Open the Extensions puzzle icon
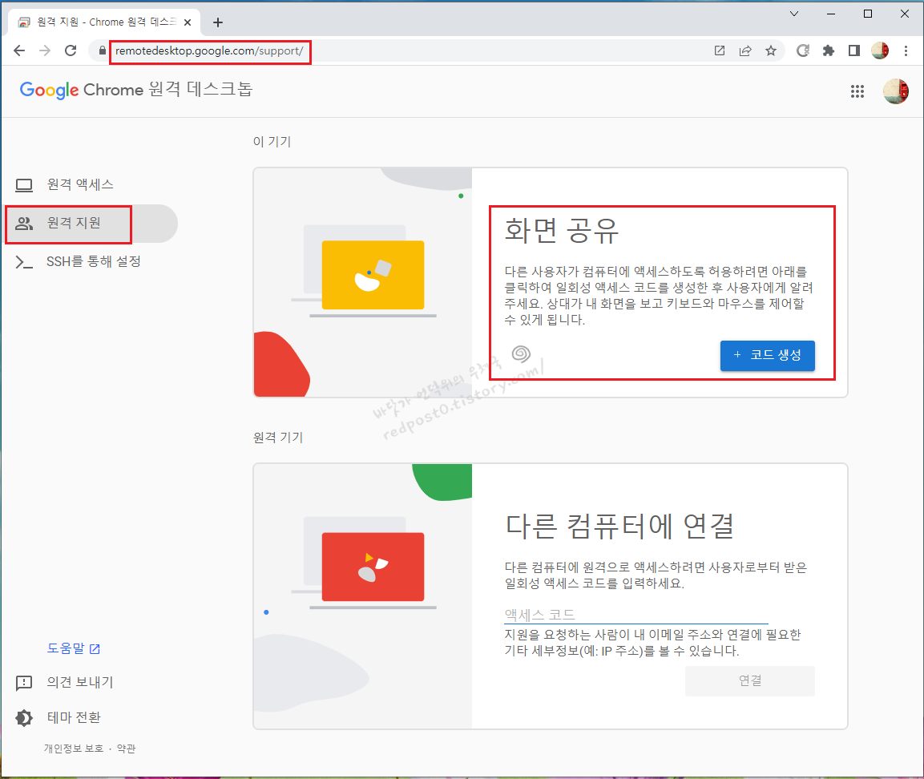Viewport: 924px width, 779px height. click(x=829, y=50)
